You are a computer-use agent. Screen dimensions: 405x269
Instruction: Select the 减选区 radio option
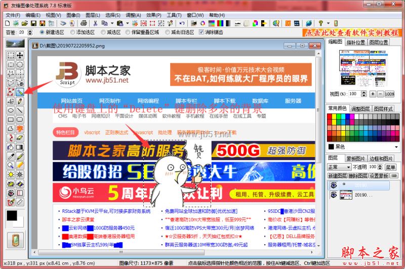tap(111, 32)
